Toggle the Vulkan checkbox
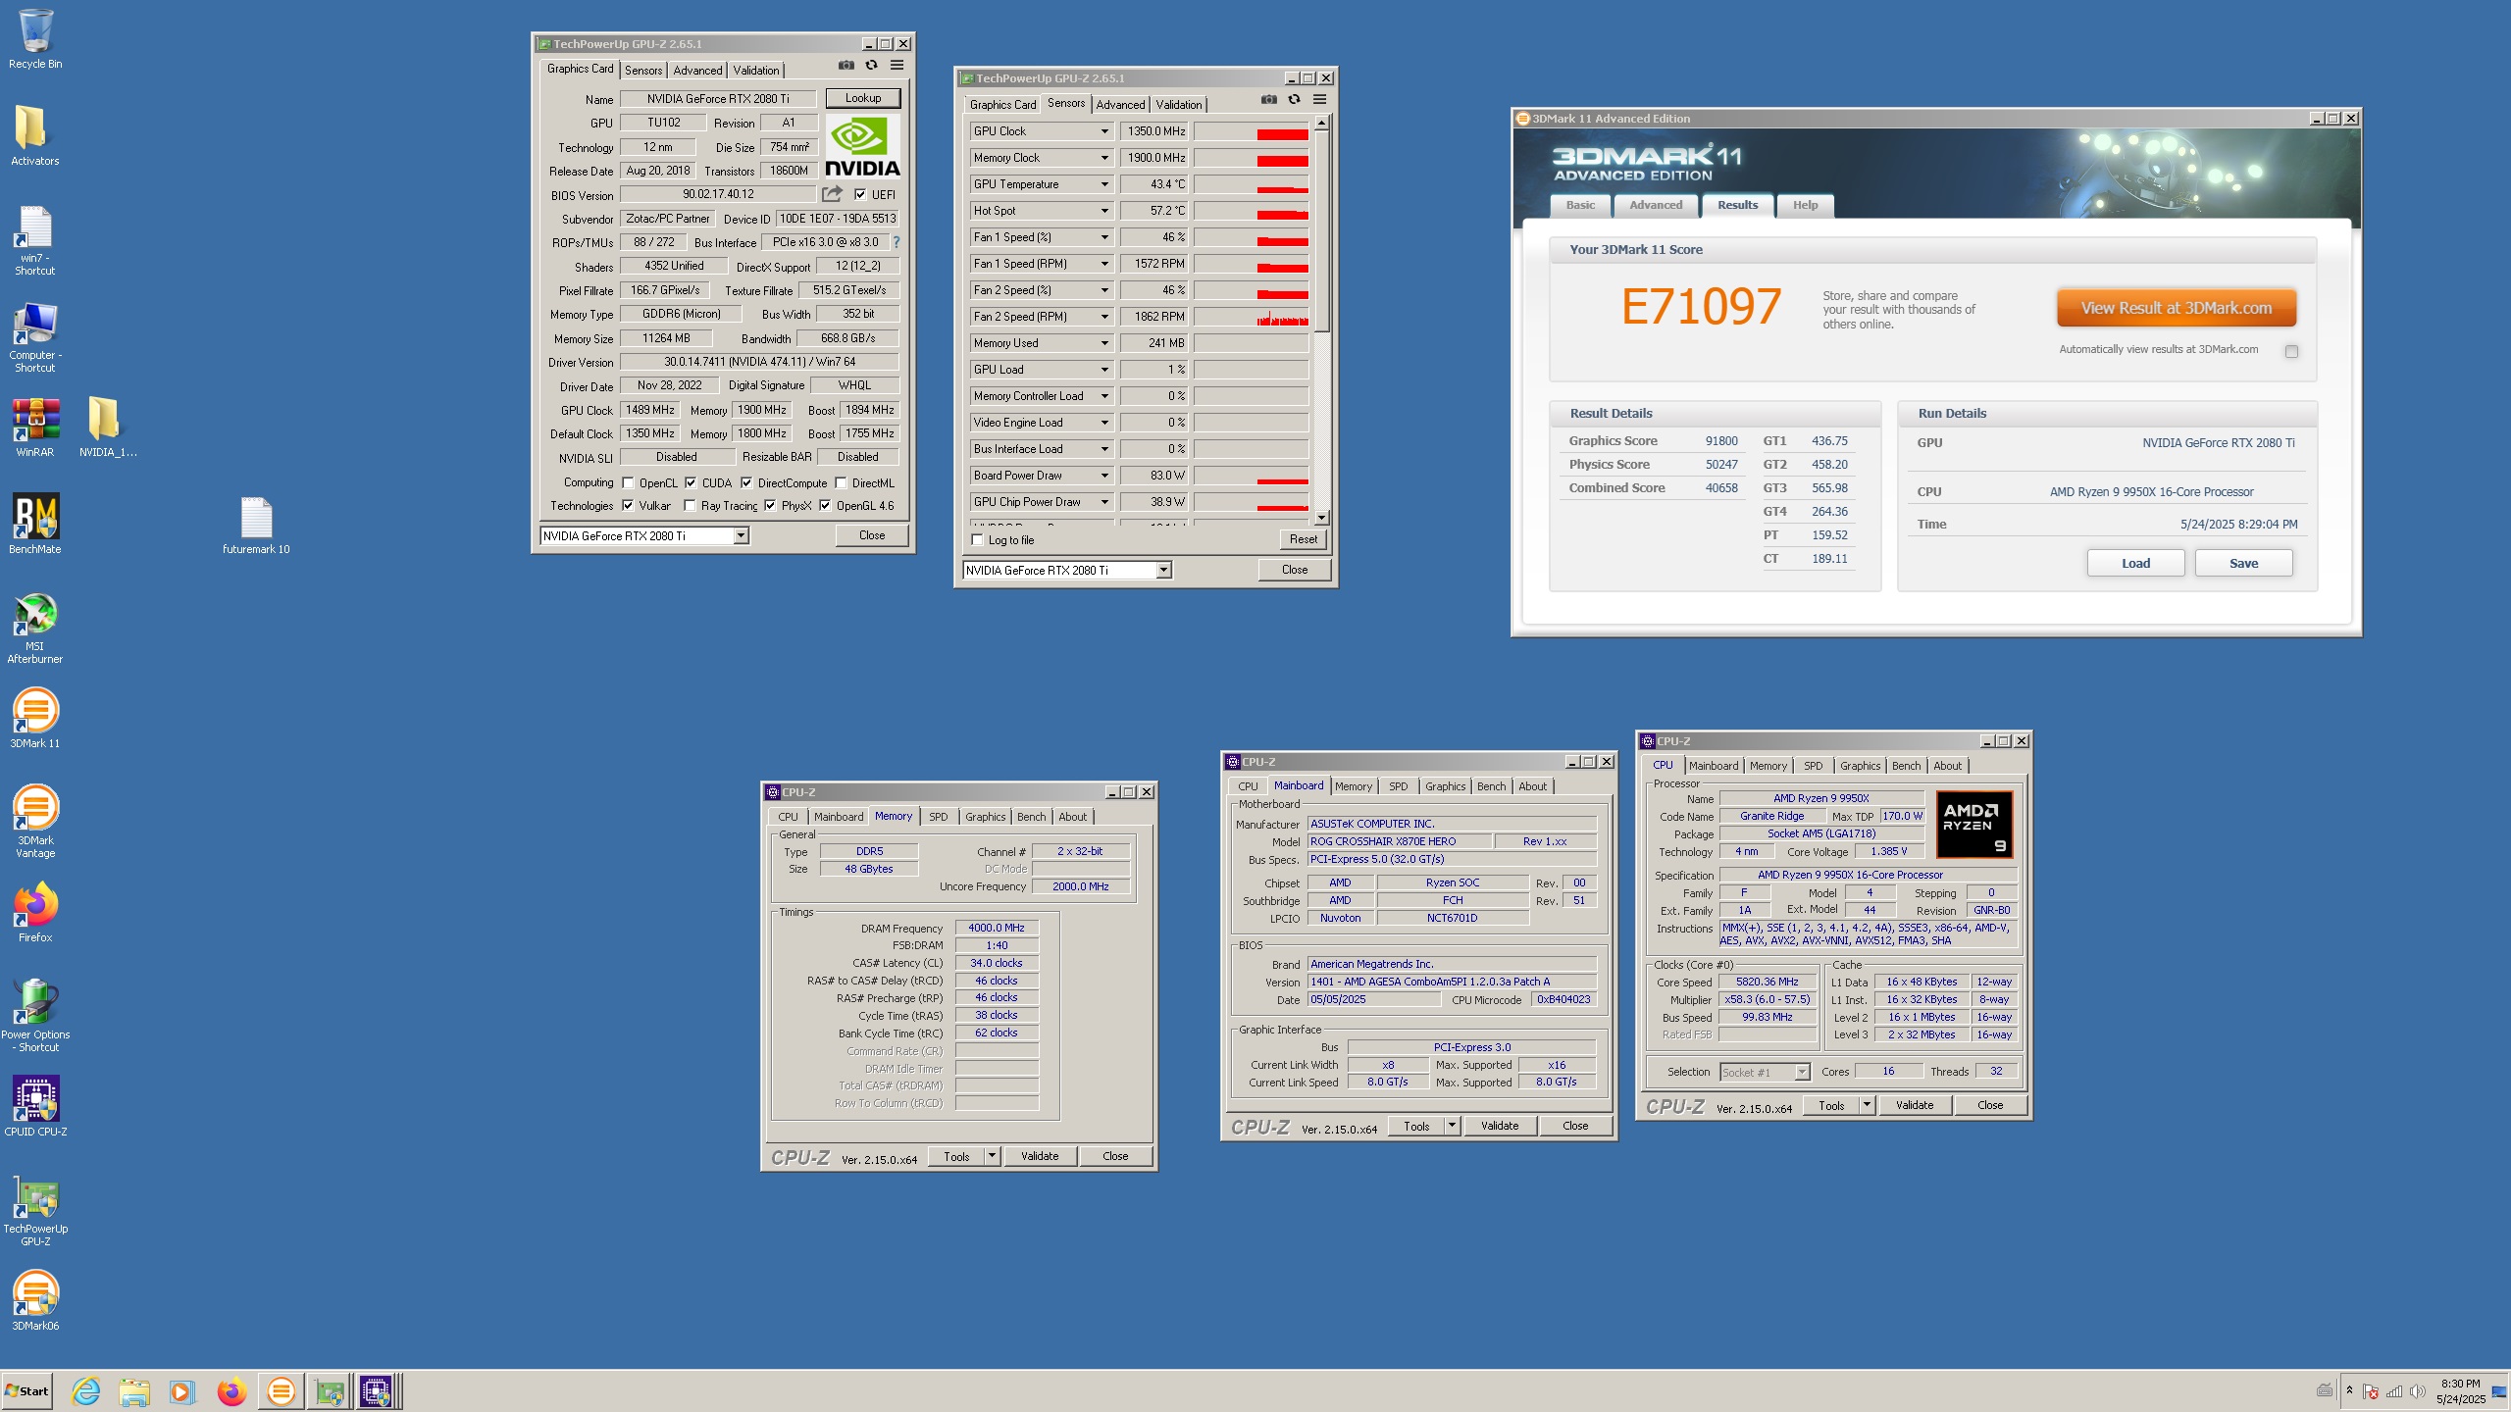 coord(628,506)
